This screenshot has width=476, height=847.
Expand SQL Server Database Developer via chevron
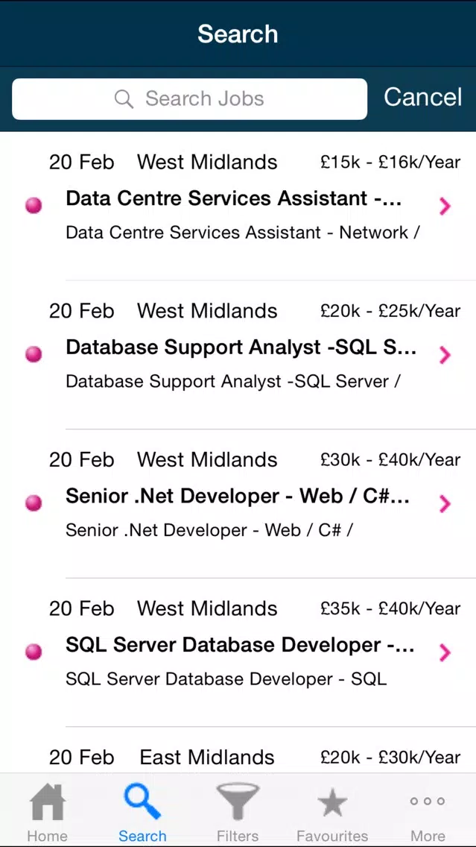pos(445,652)
